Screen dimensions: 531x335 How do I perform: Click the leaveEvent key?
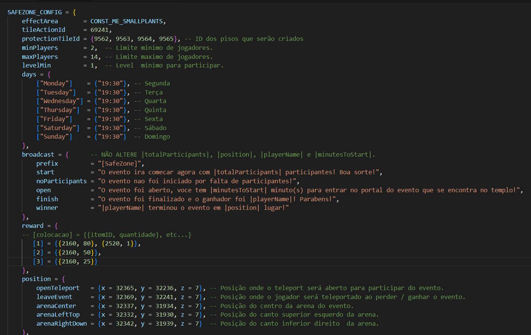tap(54, 297)
